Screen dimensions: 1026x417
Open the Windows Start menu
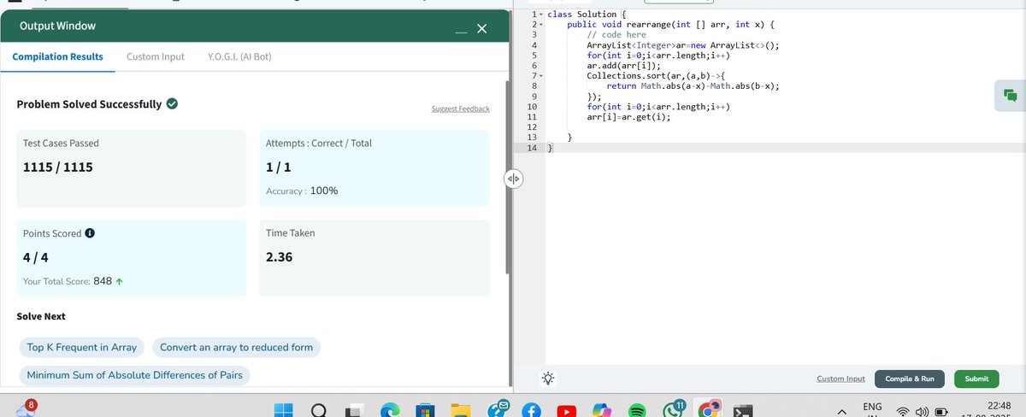[x=283, y=409]
